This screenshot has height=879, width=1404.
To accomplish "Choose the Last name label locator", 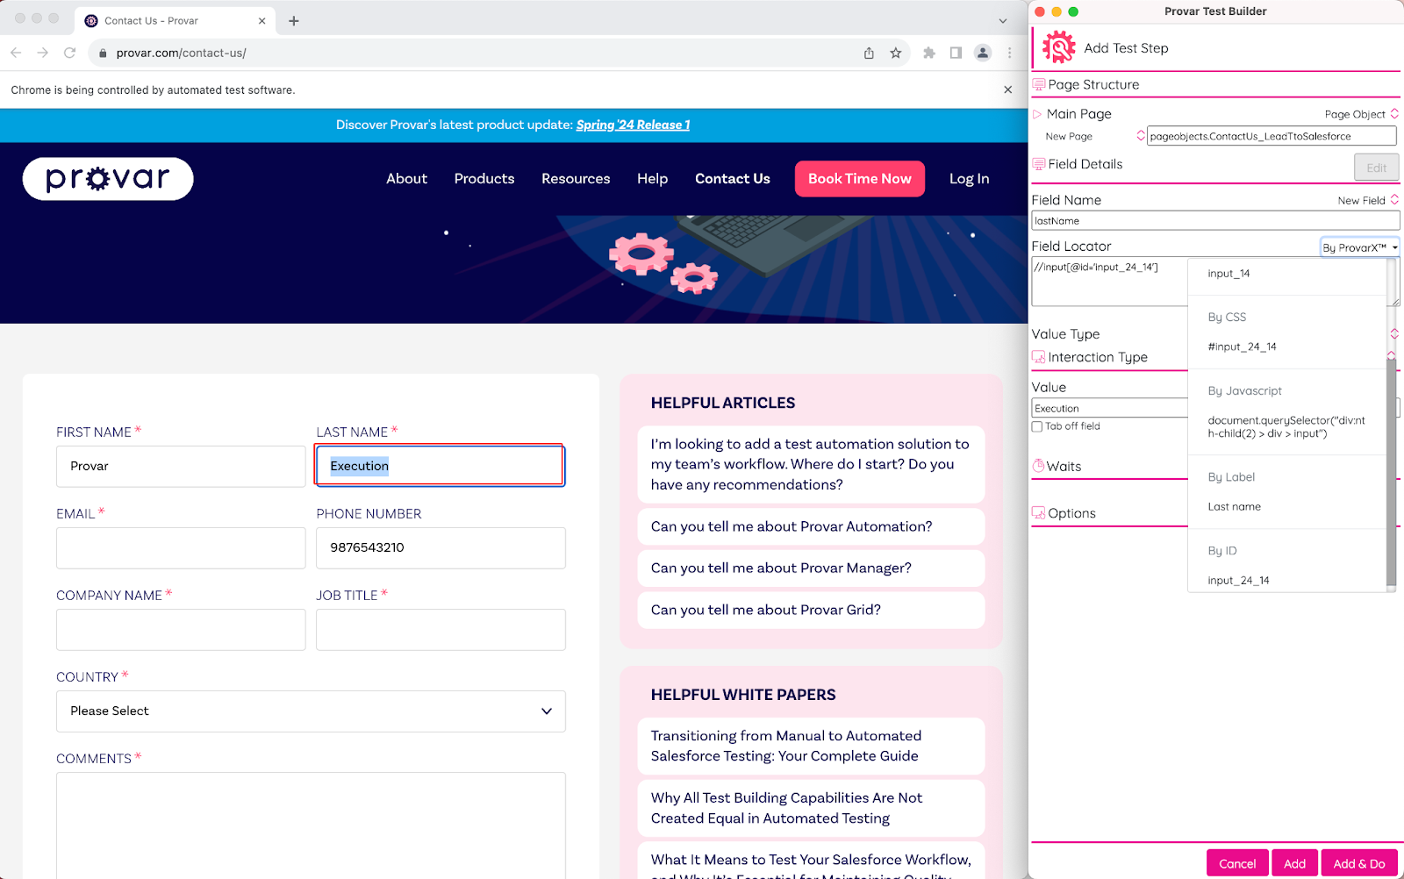I will (1234, 507).
